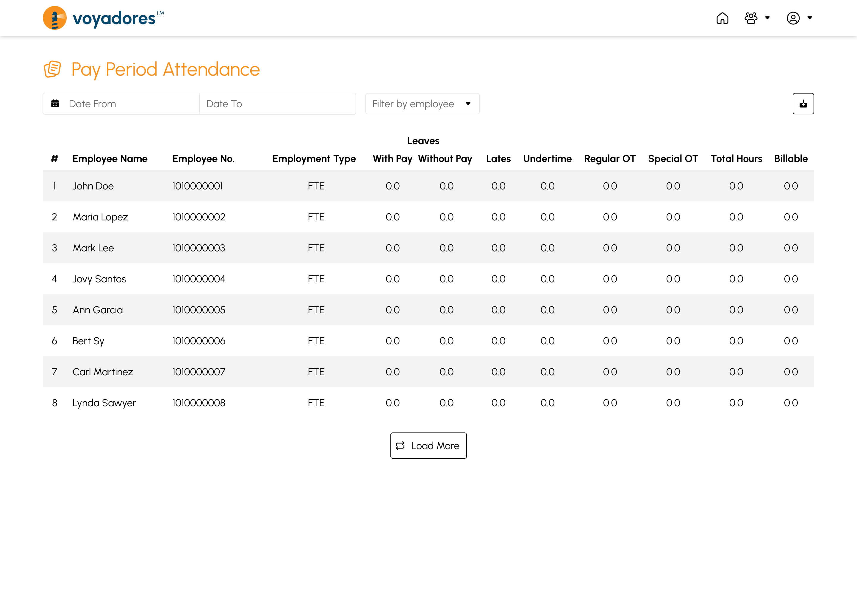Click Billable value in Mark Lee's row
The image size is (857, 610).
tap(791, 248)
